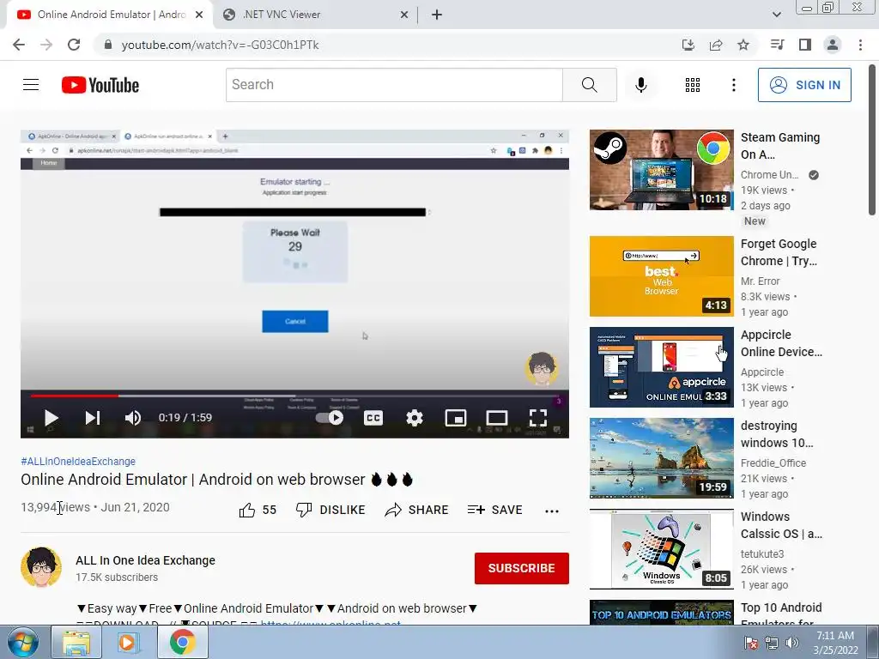Expand the tab search chevron
The height and width of the screenshot is (659, 879).
pyautogui.click(x=776, y=15)
